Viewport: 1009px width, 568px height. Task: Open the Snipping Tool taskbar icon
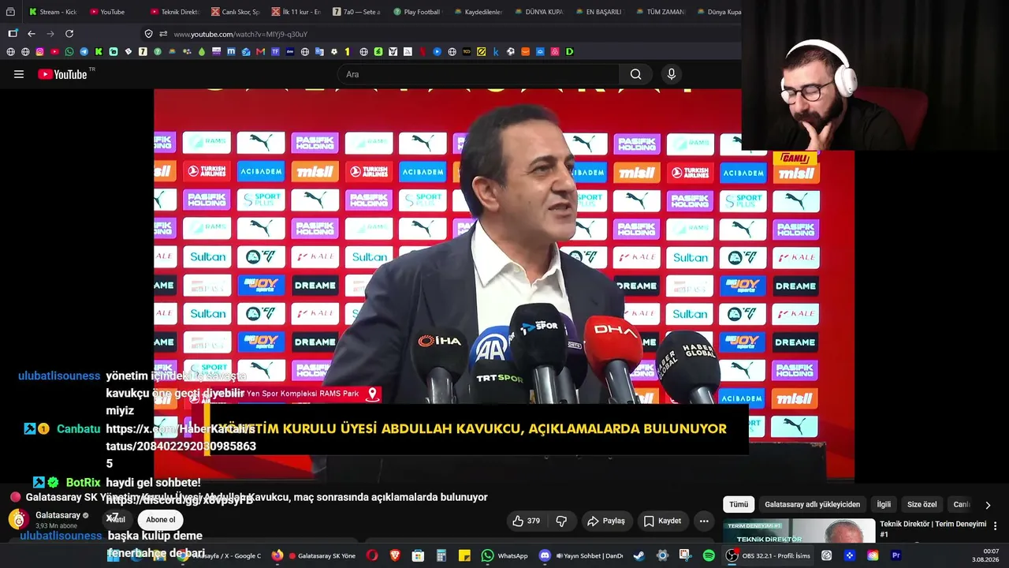pyautogui.click(x=685, y=555)
